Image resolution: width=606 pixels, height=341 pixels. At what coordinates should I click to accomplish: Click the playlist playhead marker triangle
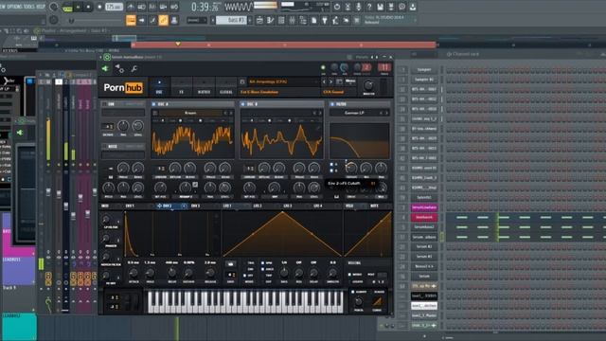pyautogui.click(x=178, y=44)
